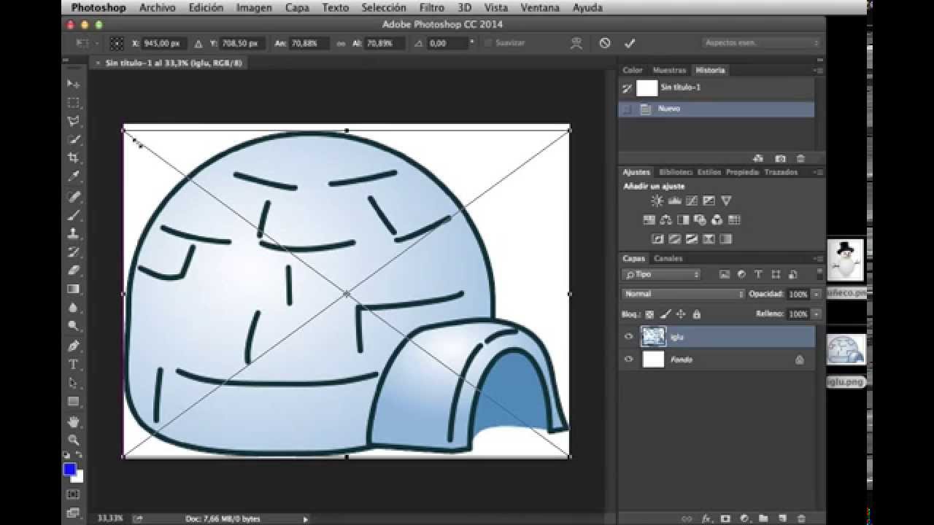Viewport: 934px width, 525px height.
Task: Open the layer styles fx menu
Action: point(706,519)
